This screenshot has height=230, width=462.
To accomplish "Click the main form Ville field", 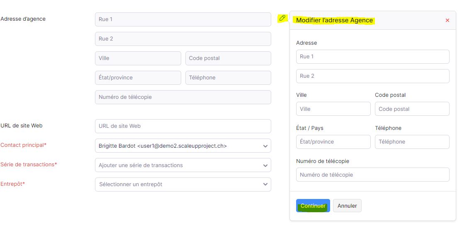I will click(138, 58).
